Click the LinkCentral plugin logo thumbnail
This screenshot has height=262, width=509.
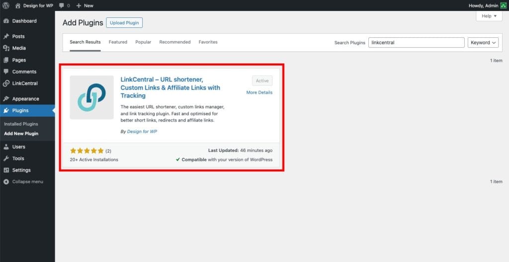pyautogui.click(x=92, y=97)
